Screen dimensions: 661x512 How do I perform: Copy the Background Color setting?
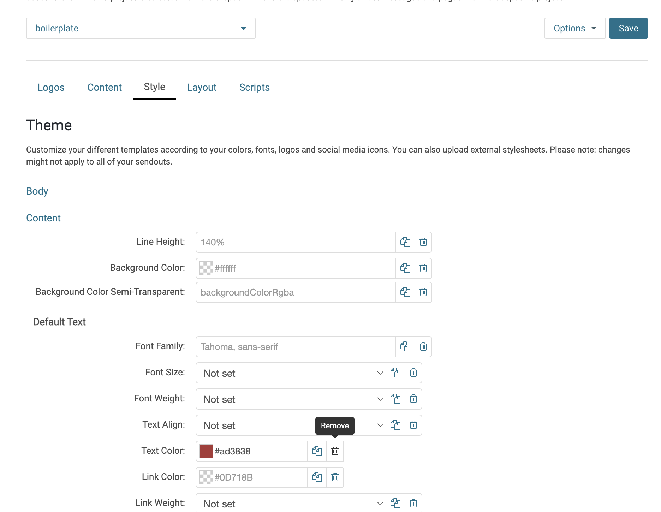pos(405,268)
